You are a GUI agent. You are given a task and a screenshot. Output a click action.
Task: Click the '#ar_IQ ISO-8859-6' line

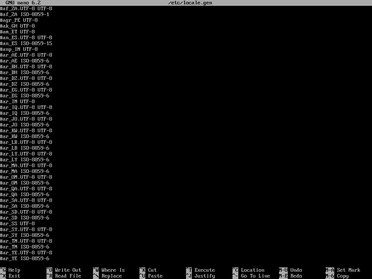[x=25, y=113]
